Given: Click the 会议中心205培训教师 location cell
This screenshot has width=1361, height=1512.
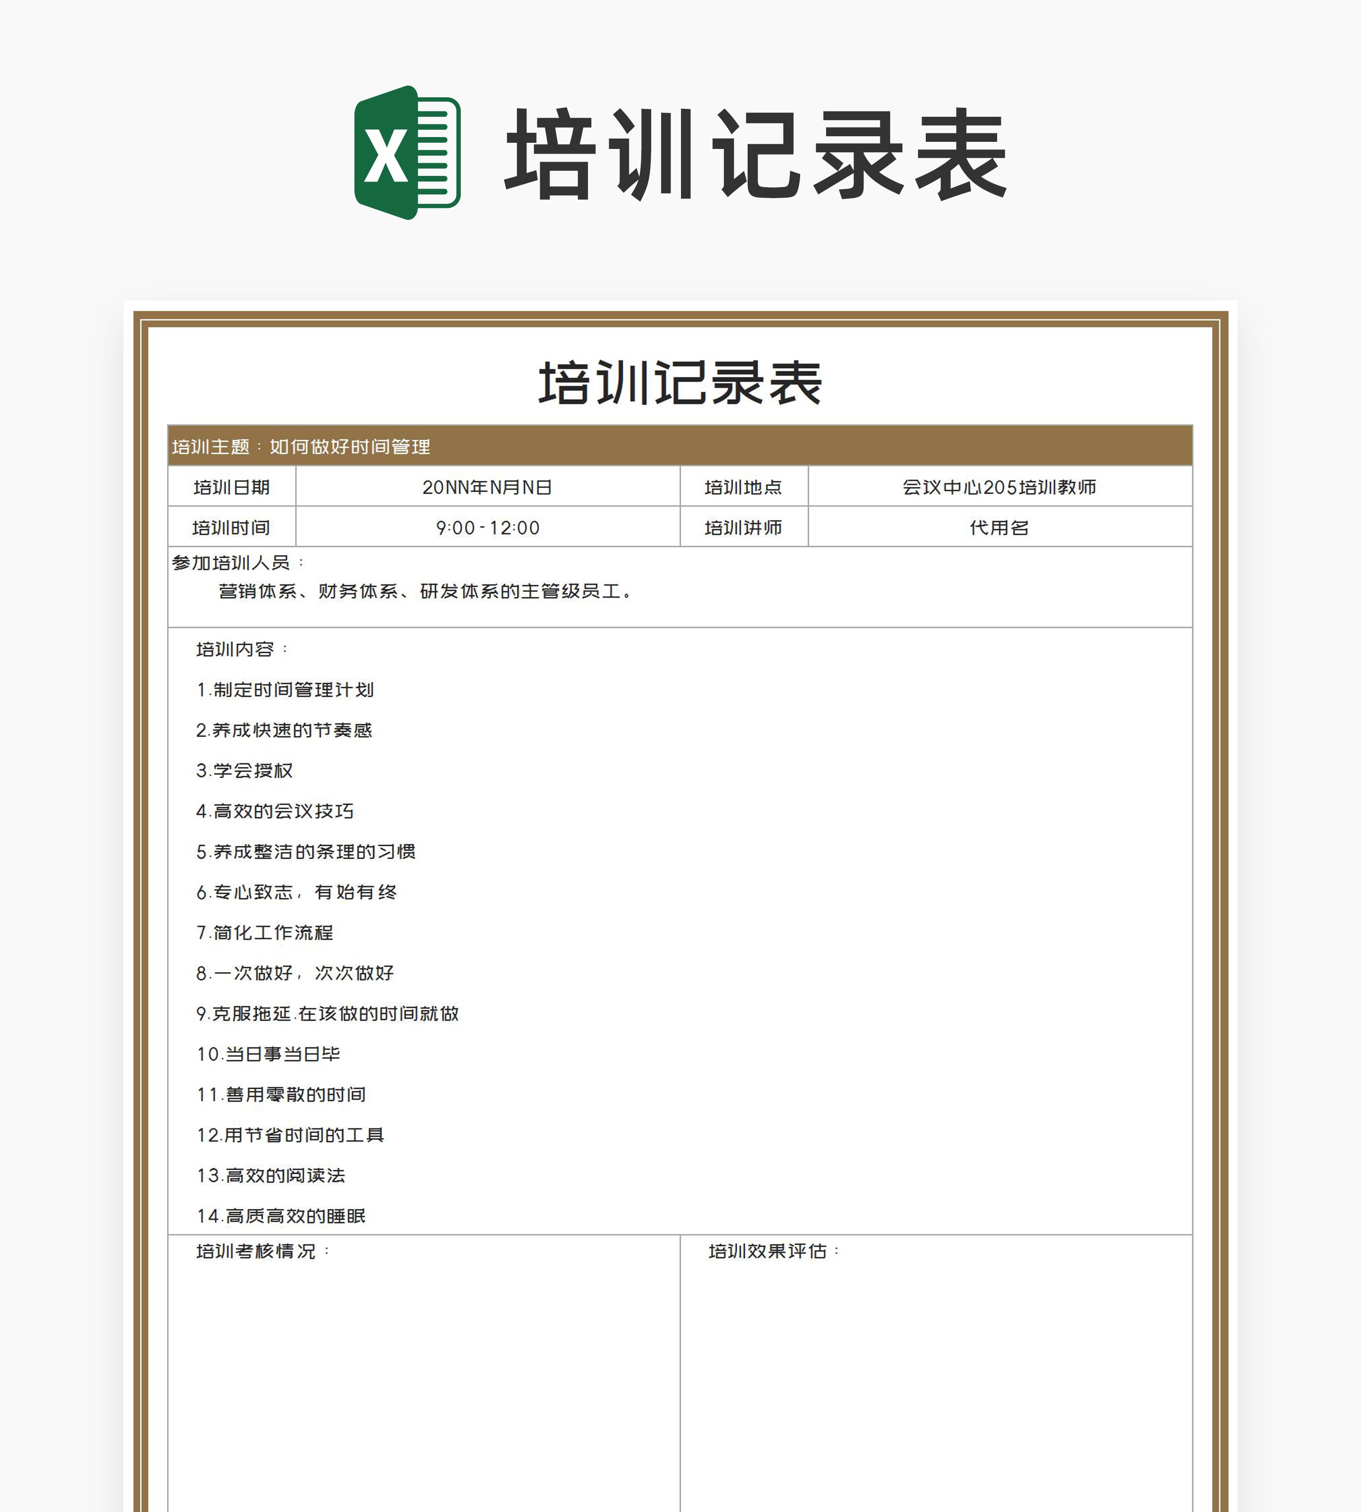Looking at the screenshot, I should click(x=999, y=487).
